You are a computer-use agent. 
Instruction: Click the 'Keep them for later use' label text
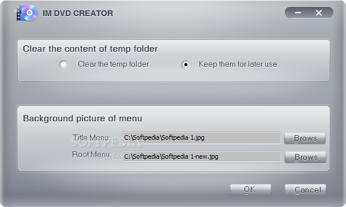pos(238,64)
